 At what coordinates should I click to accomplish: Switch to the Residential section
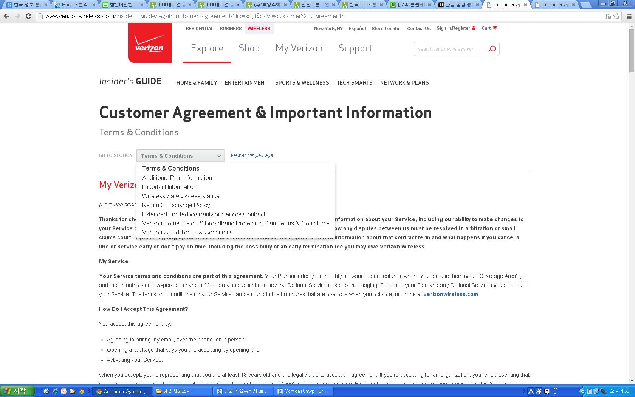pyautogui.click(x=200, y=29)
